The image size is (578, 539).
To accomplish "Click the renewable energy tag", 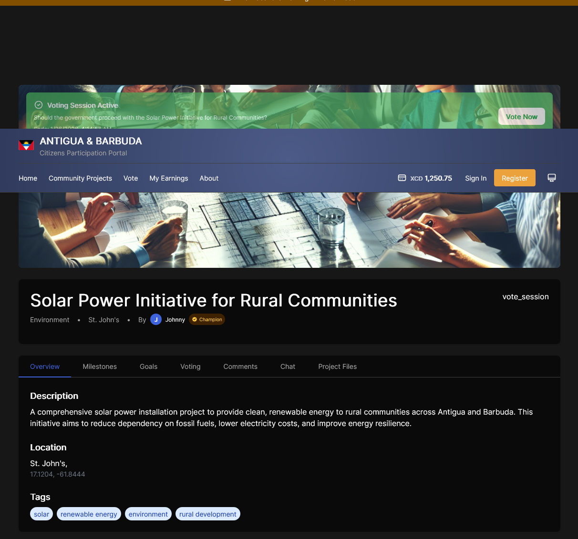I will coord(89,514).
